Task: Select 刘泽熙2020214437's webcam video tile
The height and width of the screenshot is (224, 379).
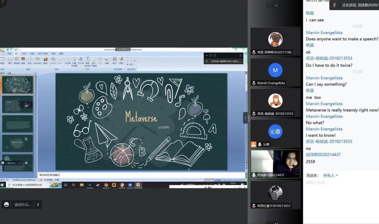Action: 275,164
